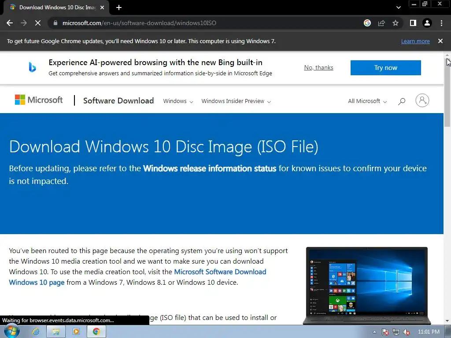
Task: Select the Download Windows 10 Disc Image tab
Action: (x=56, y=7)
